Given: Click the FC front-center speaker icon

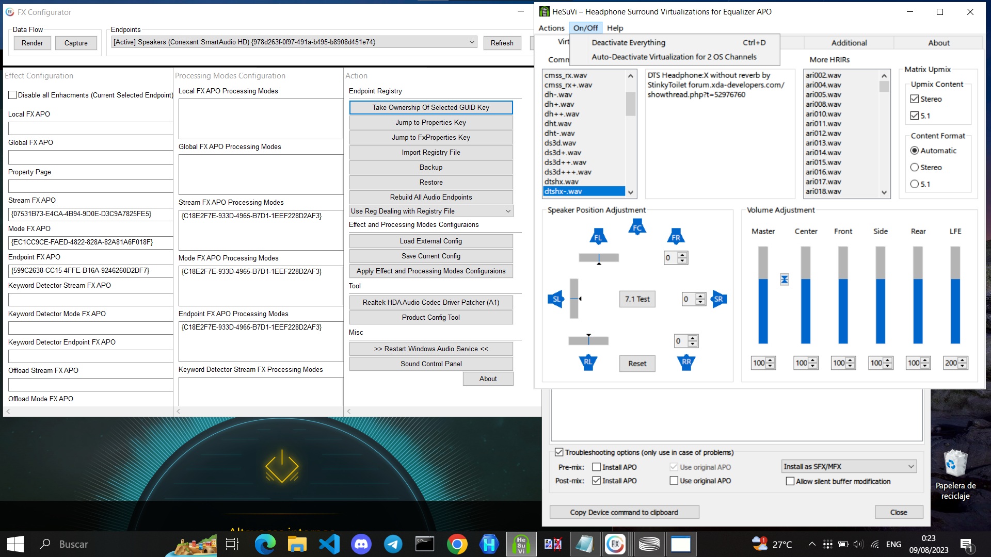Looking at the screenshot, I should [x=637, y=227].
